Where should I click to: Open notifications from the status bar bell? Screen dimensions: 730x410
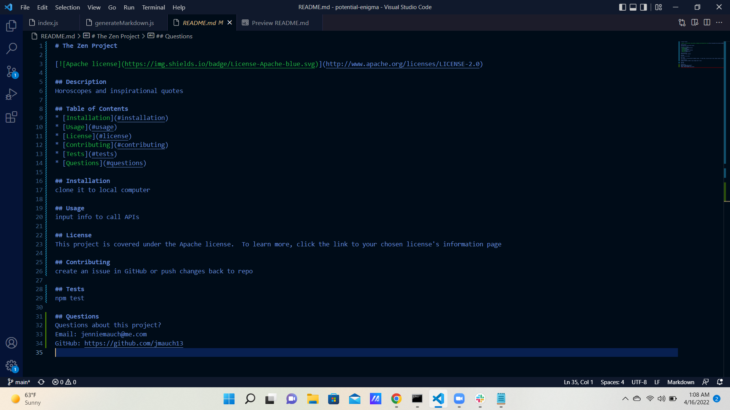[x=720, y=382]
